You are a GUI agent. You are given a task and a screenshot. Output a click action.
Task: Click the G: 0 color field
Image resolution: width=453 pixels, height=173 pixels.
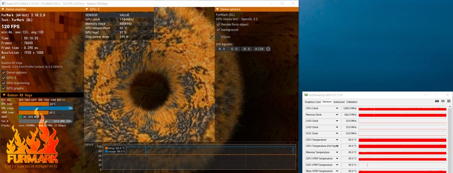(235, 49)
